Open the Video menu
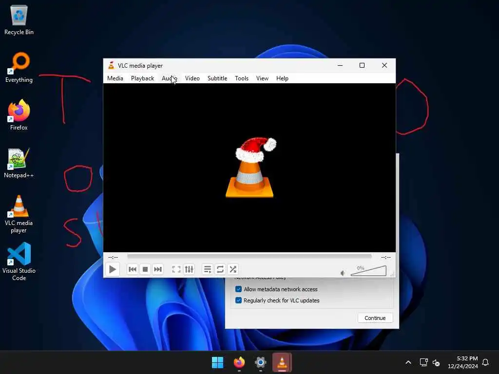Screen dimensions: 499x374 point(192,78)
